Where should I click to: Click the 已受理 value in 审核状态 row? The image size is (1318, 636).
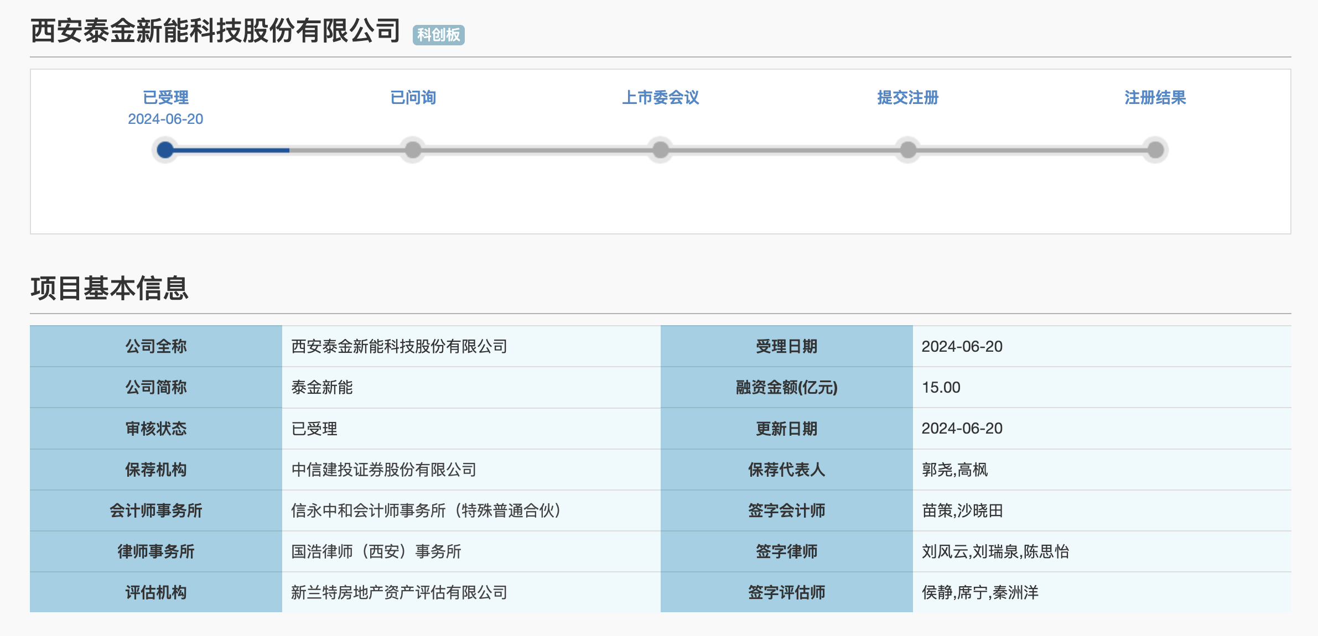pyautogui.click(x=314, y=428)
